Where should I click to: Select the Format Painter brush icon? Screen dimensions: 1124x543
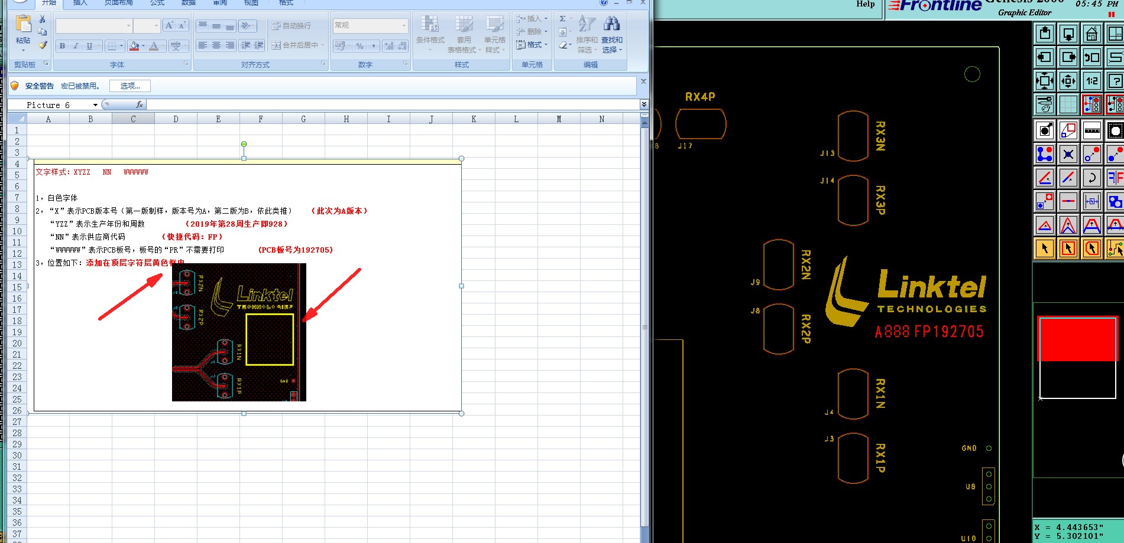coord(43,45)
